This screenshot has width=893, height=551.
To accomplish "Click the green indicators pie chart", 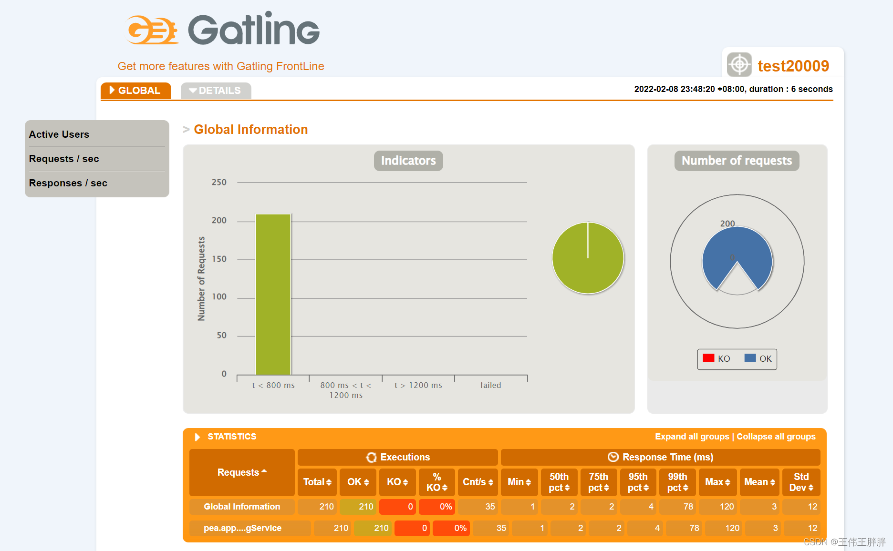I will coord(588,258).
